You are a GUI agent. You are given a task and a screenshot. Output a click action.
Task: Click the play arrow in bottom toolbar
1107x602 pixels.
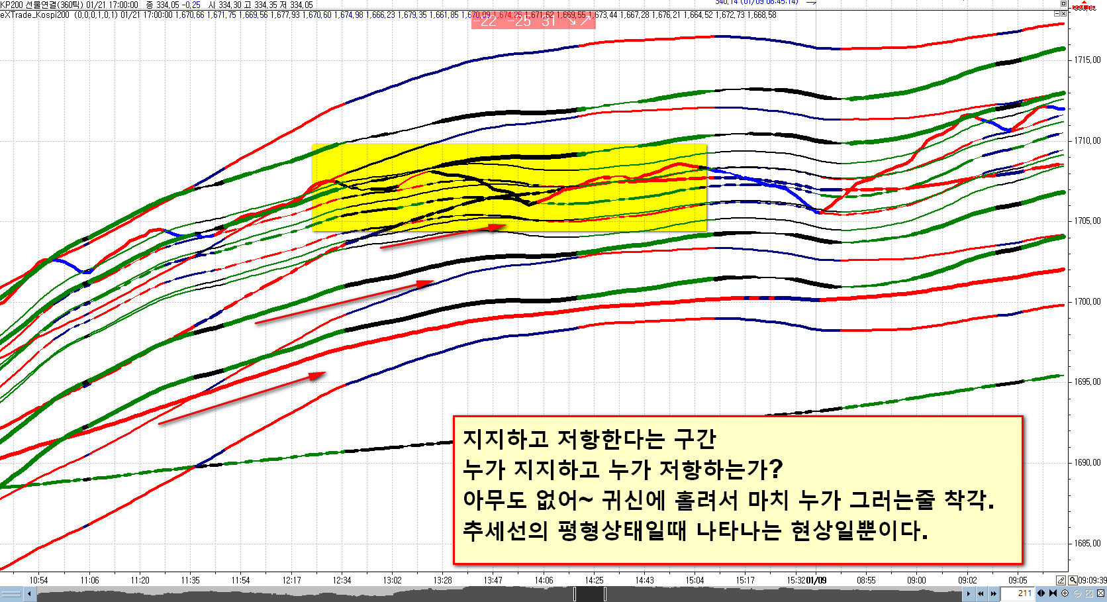[969, 594]
